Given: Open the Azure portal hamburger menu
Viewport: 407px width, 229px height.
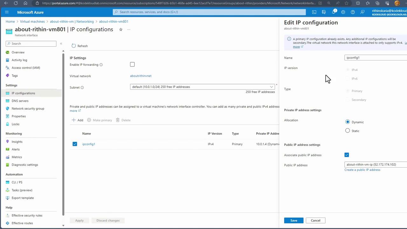Looking at the screenshot, I should point(7,12).
